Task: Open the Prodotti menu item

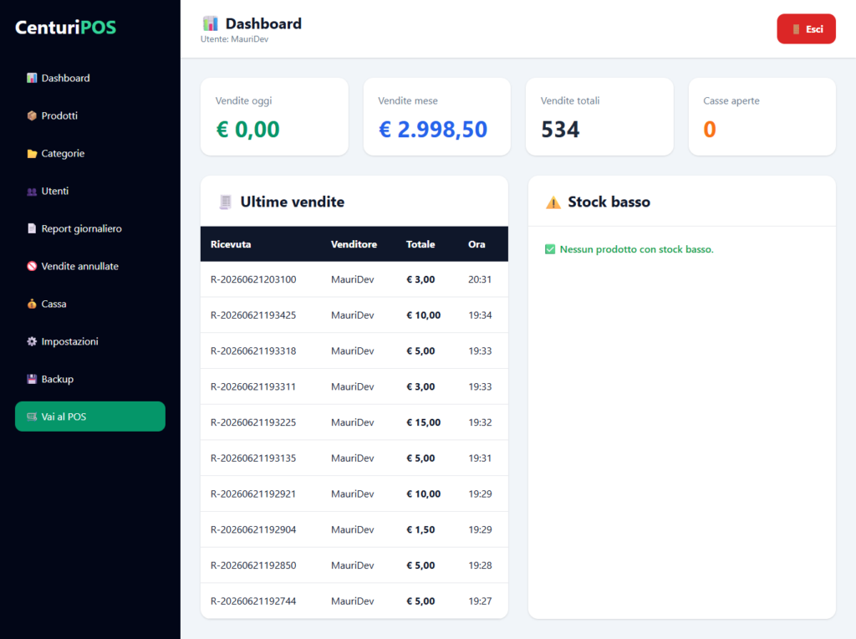Action: pyautogui.click(x=90, y=115)
